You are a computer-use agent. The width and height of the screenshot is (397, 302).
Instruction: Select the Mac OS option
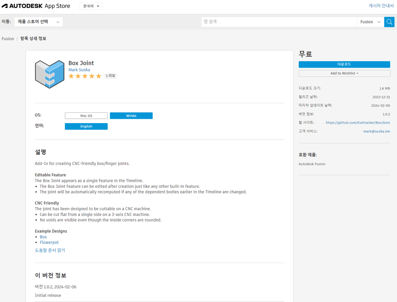tap(86, 116)
